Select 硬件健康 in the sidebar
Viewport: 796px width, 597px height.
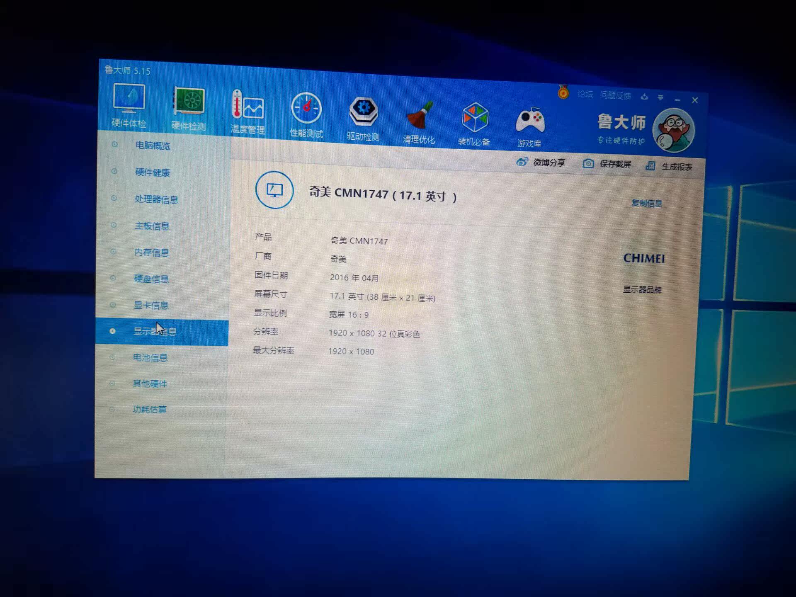point(153,172)
